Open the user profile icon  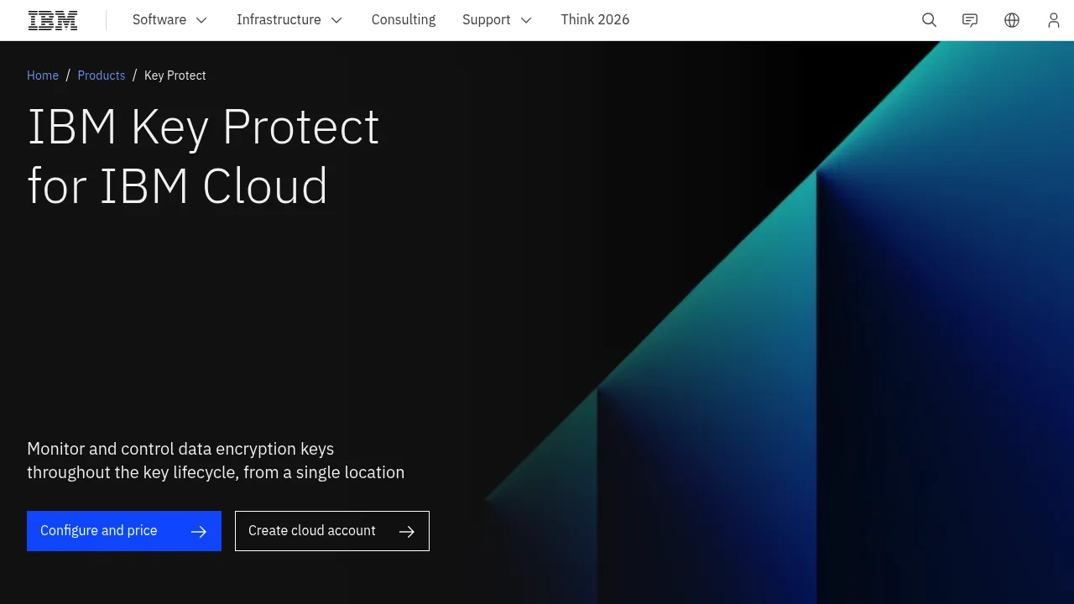point(1054,20)
